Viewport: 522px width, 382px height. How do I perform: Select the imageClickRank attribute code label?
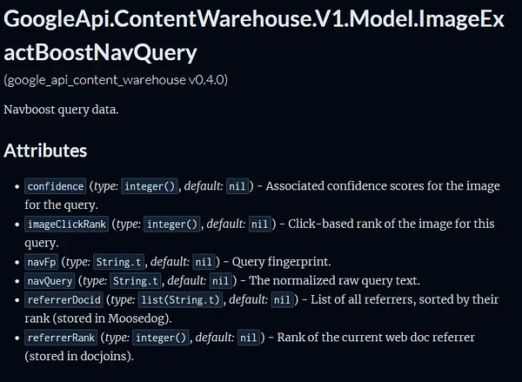[x=67, y=225]
